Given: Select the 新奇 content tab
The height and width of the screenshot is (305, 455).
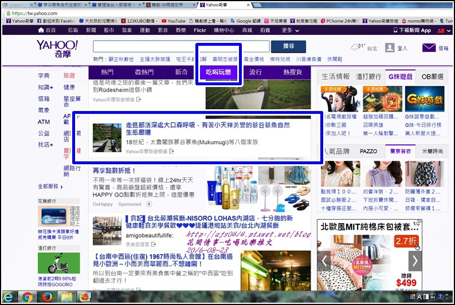Looking at the screenshot, I should click(181, 72).
